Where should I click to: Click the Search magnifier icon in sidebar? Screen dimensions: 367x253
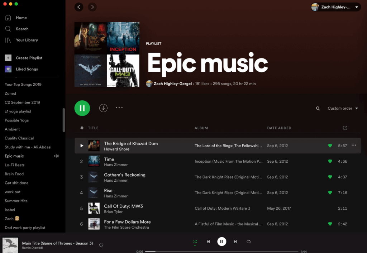coord(8,29)
